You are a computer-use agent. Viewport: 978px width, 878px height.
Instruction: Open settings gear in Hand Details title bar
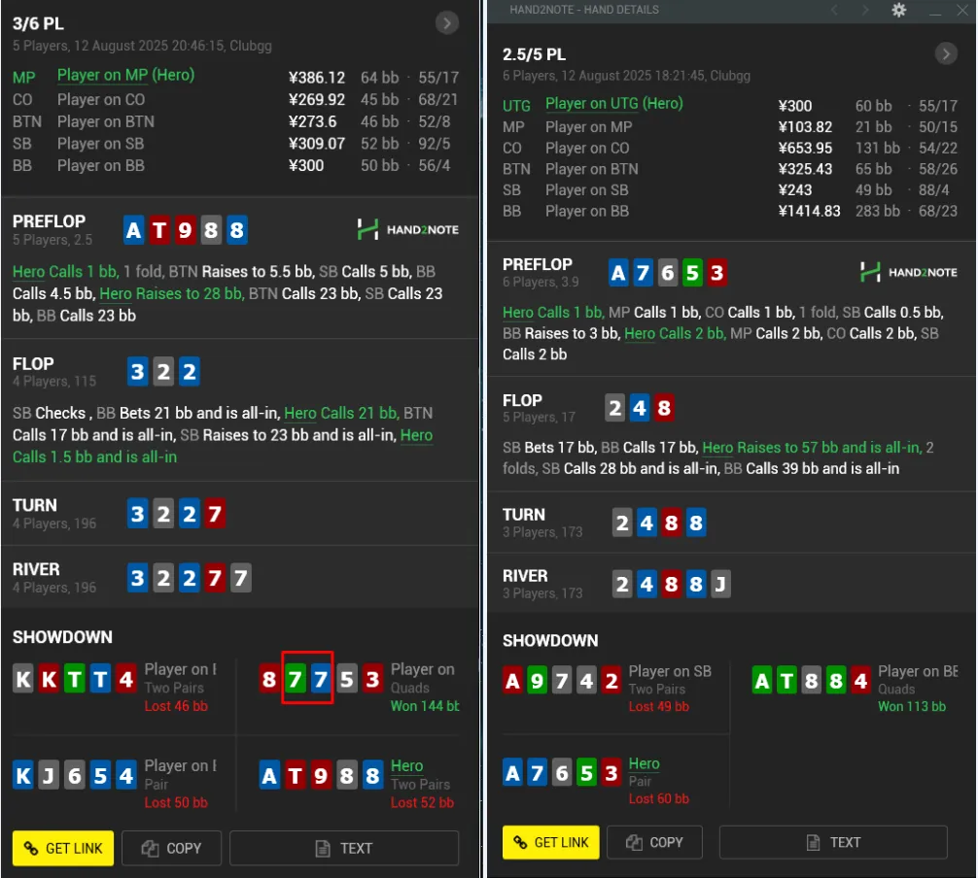click(898, 10)
